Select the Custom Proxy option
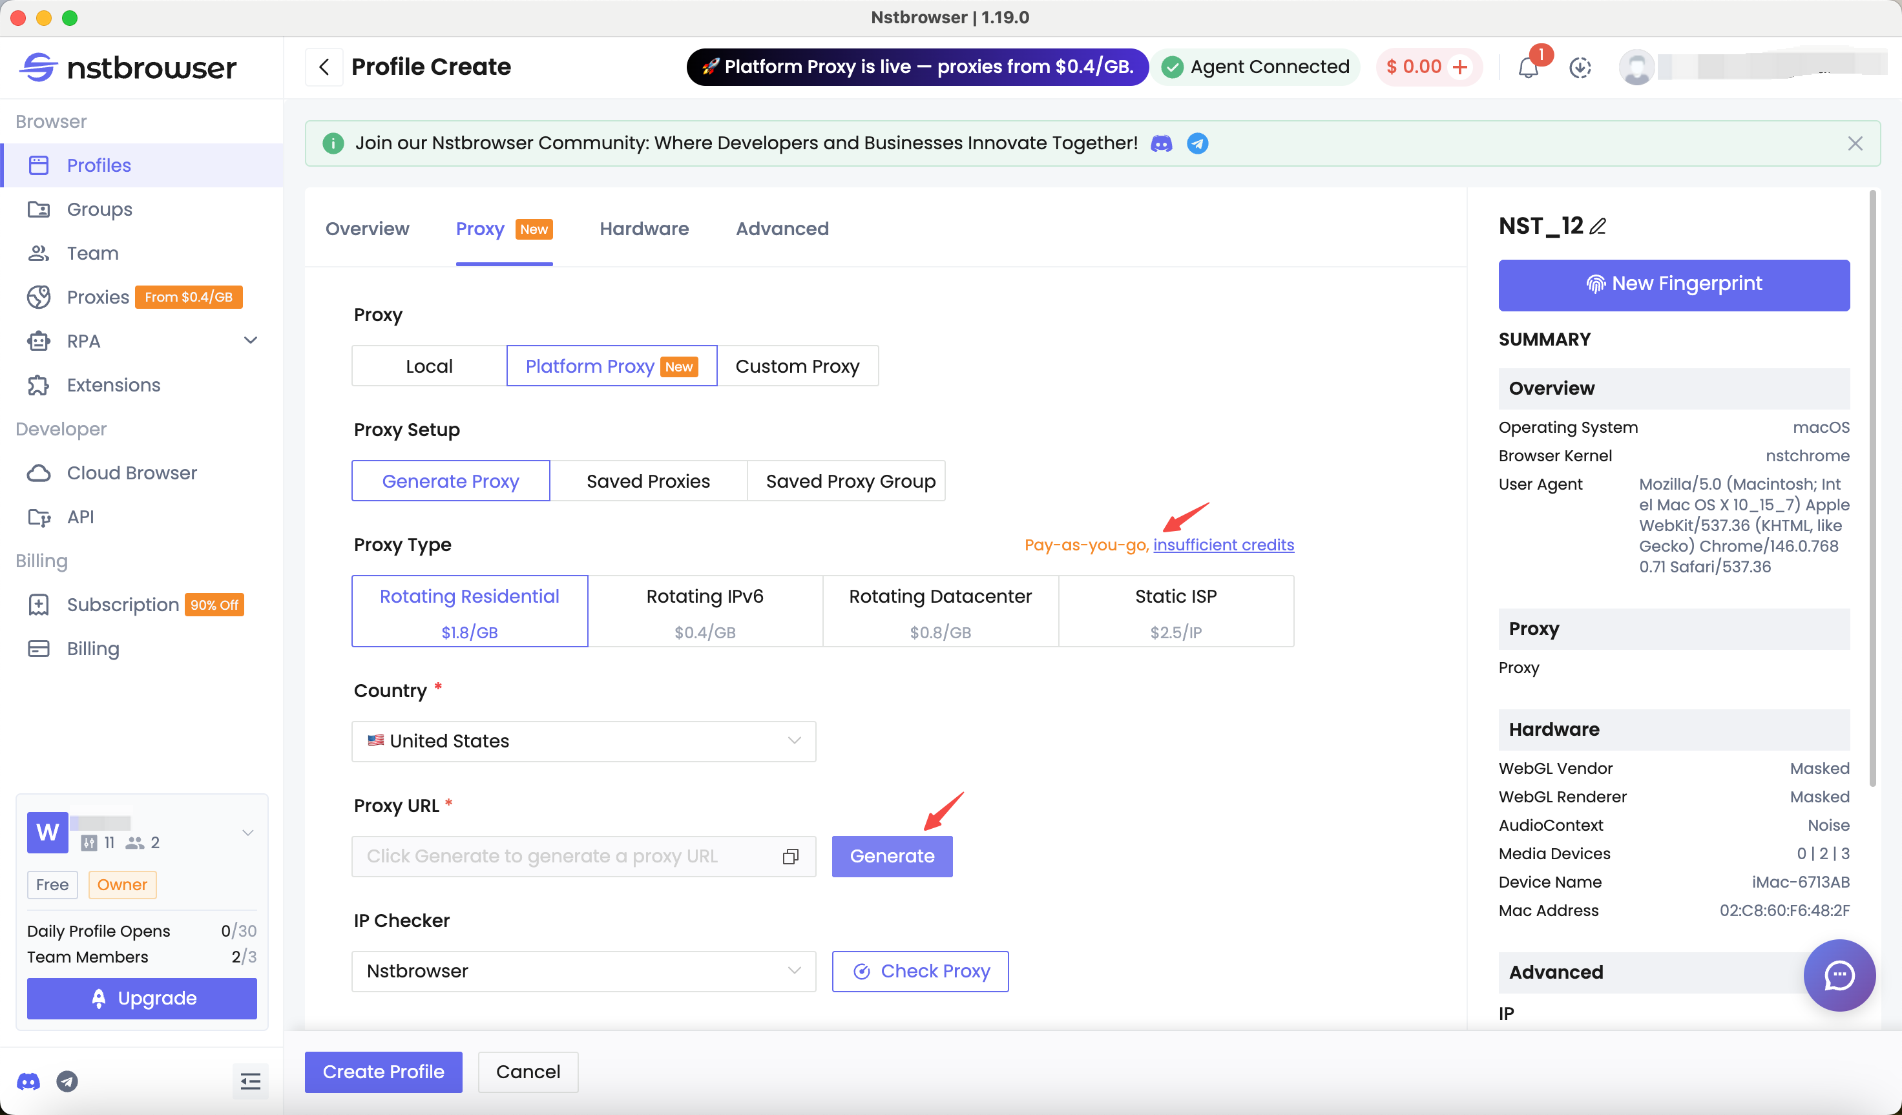The width and height of the screenshot is (1902, 1115). coord(797,366)
